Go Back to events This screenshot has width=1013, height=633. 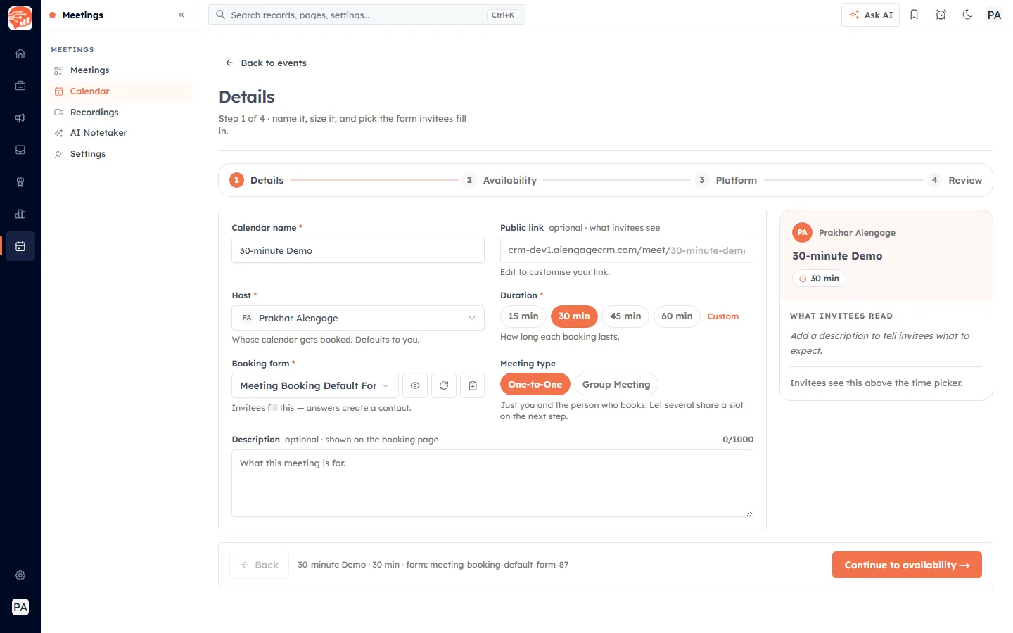pos(266,63)
